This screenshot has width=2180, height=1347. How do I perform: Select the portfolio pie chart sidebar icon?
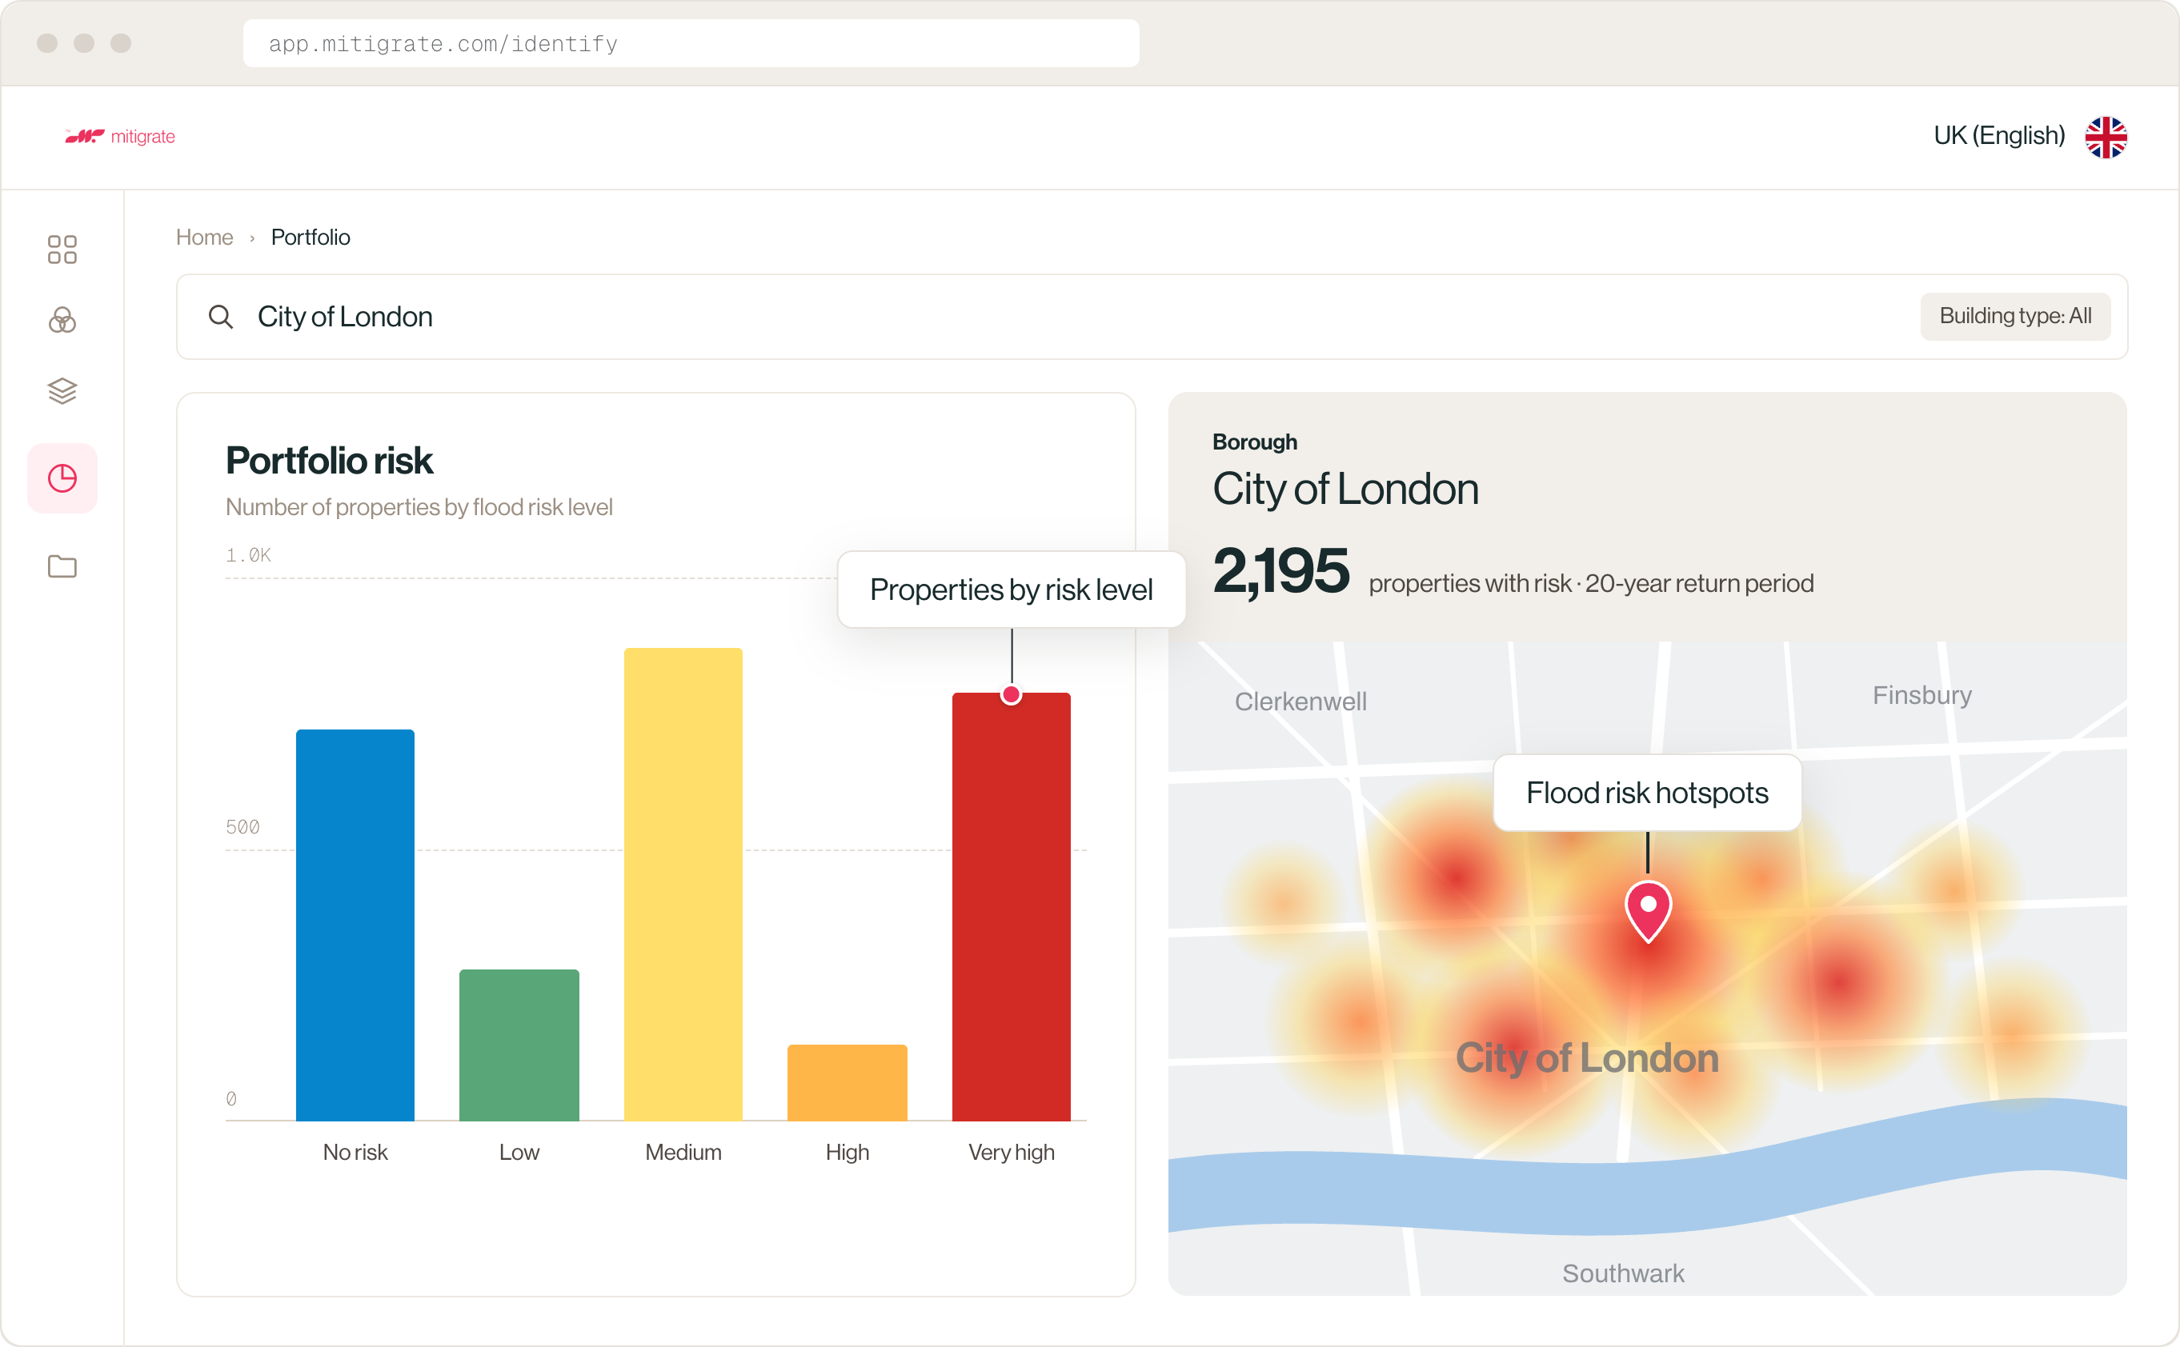62,478
